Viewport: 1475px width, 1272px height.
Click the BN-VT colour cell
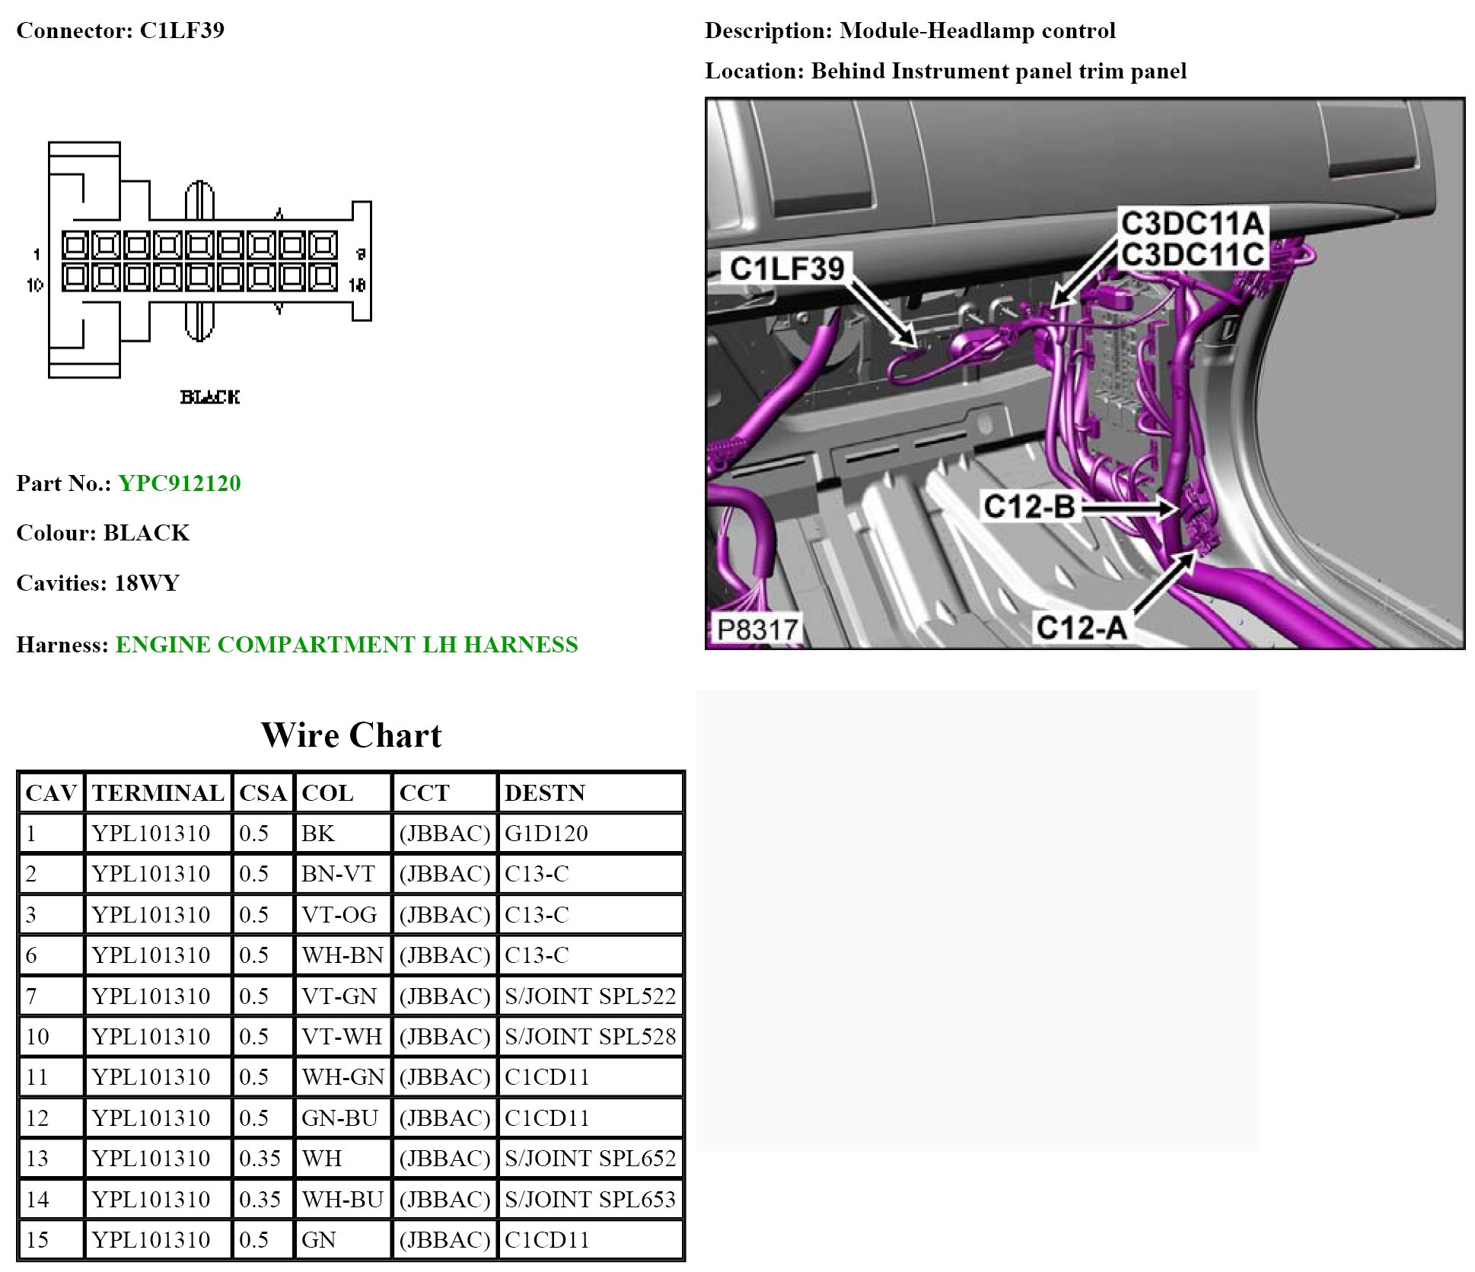(x=338, y=874)
